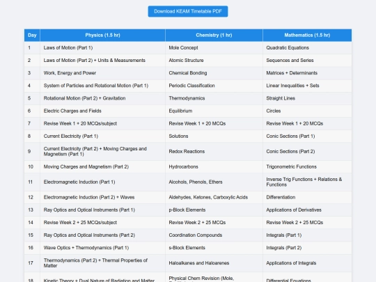Click the Mathematics (1.5 hr) column header
376x282 pixels.
click(307, 36)
